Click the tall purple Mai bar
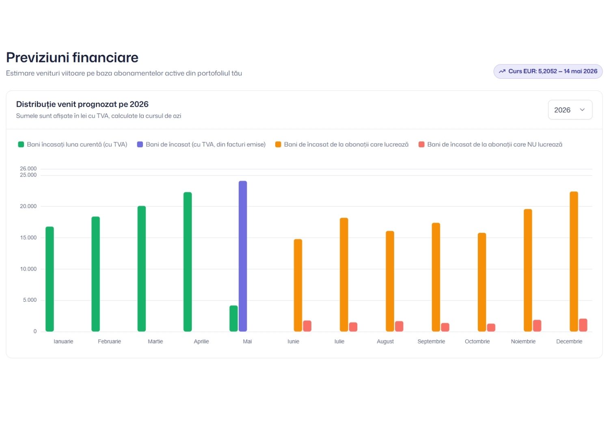Viewport: 609px width, 438px height. [x=243, y=256]
